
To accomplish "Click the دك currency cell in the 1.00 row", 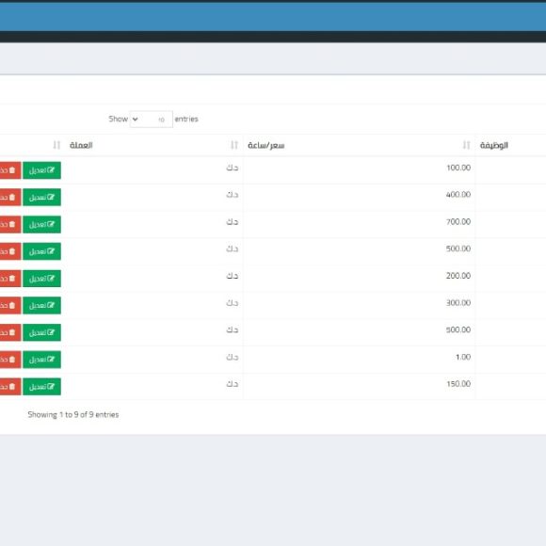I will (233, 357).
